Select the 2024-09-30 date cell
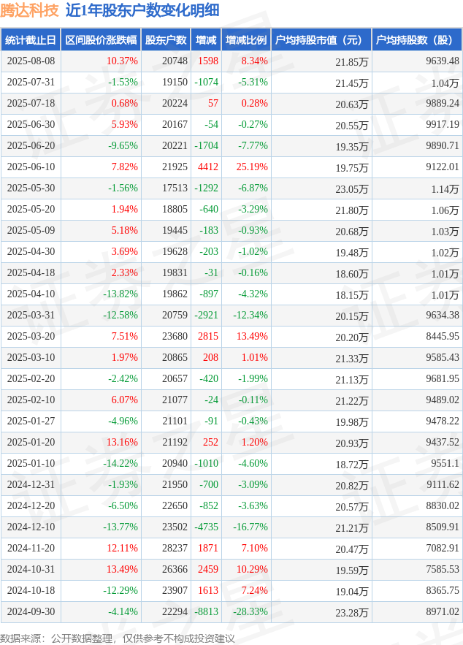Viewport: 463px width, 645px height. 31,611
